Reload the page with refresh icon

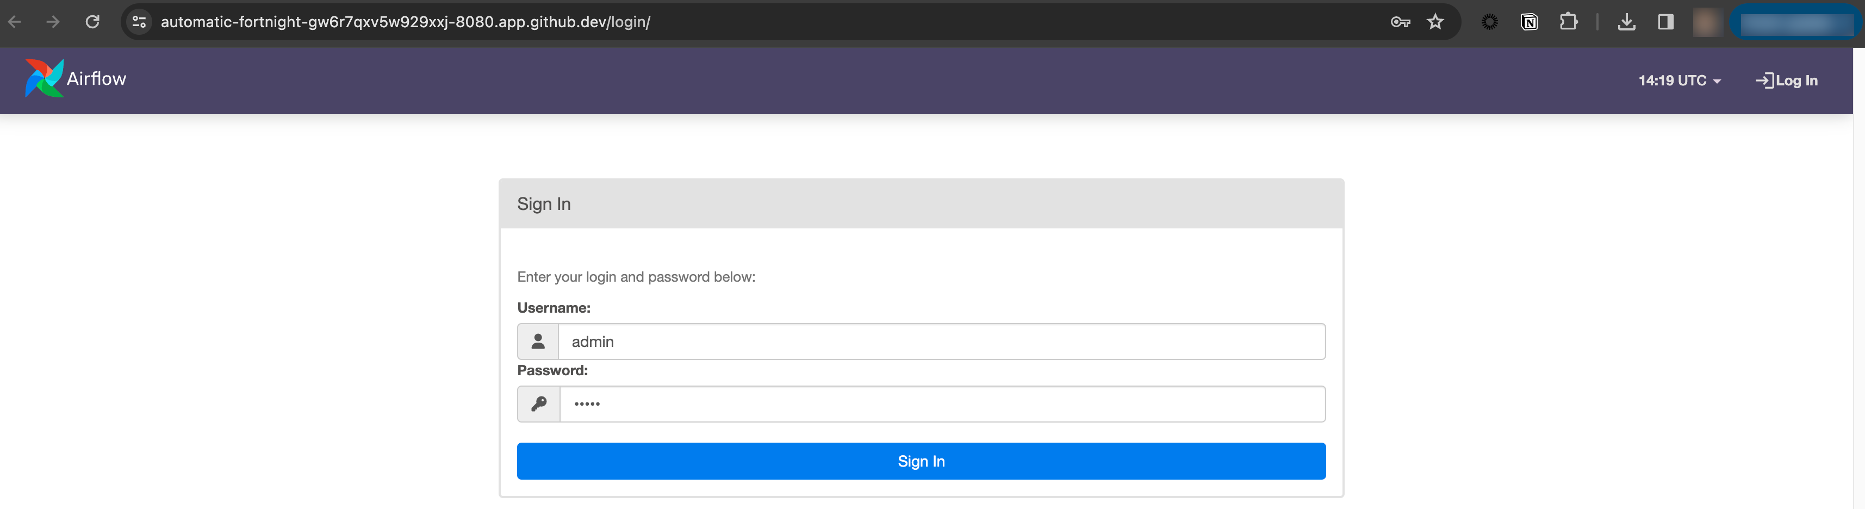(x=92, y=22)
